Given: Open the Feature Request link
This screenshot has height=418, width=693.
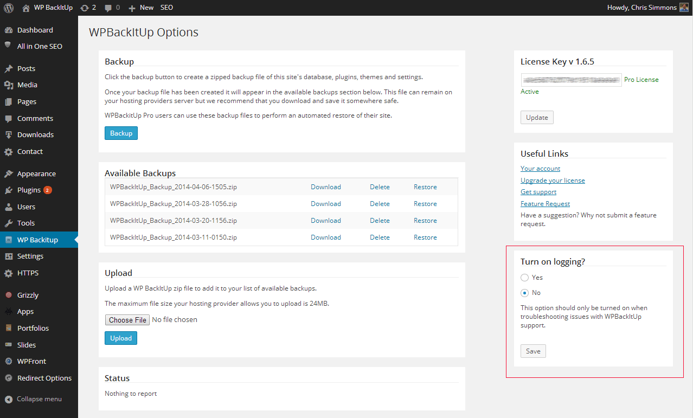Looking at the screenshot, I should coord(545,204).
